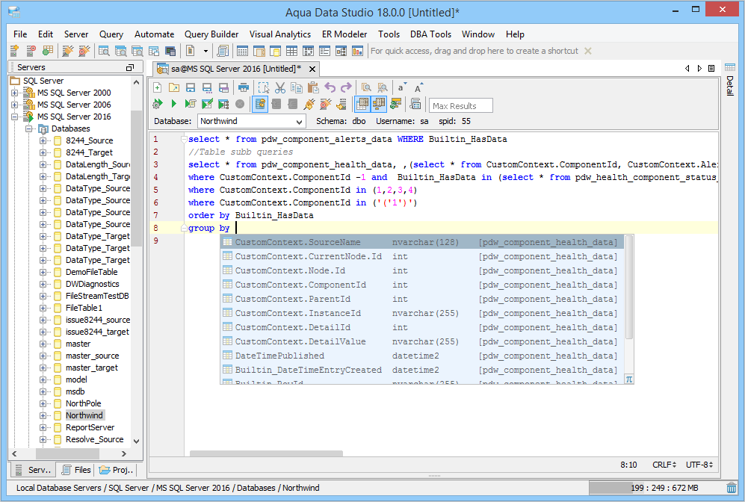Toggle the highlighted auto-commit database icon
The width and height of the screenshot is (745, 502).
tap(260, 105)
